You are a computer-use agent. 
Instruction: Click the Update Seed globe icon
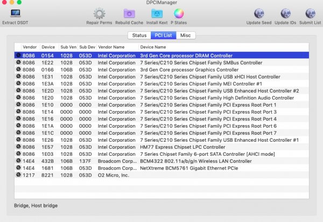[x=259, y=13]
